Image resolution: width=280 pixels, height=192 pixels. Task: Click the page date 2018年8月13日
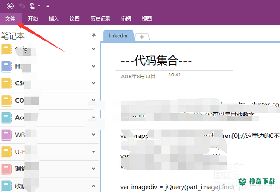(x=138, y=76)
